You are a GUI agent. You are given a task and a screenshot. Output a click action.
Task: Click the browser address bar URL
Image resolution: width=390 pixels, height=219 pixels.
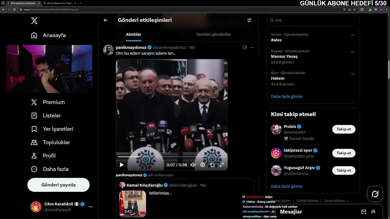click(51, 9)
